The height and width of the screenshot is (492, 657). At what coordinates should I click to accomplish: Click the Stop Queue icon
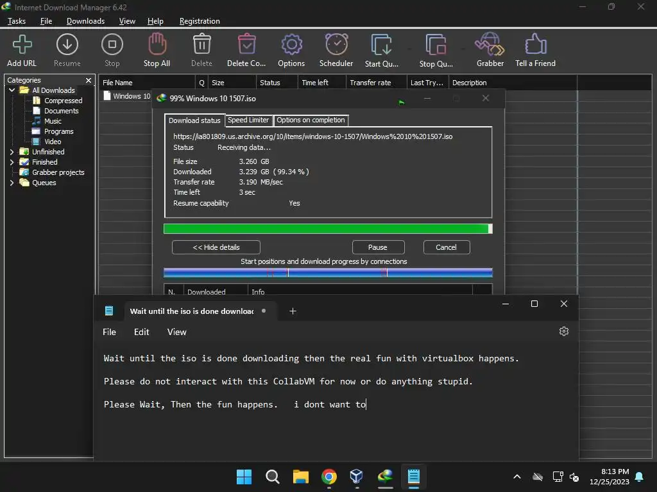[436, 44]
